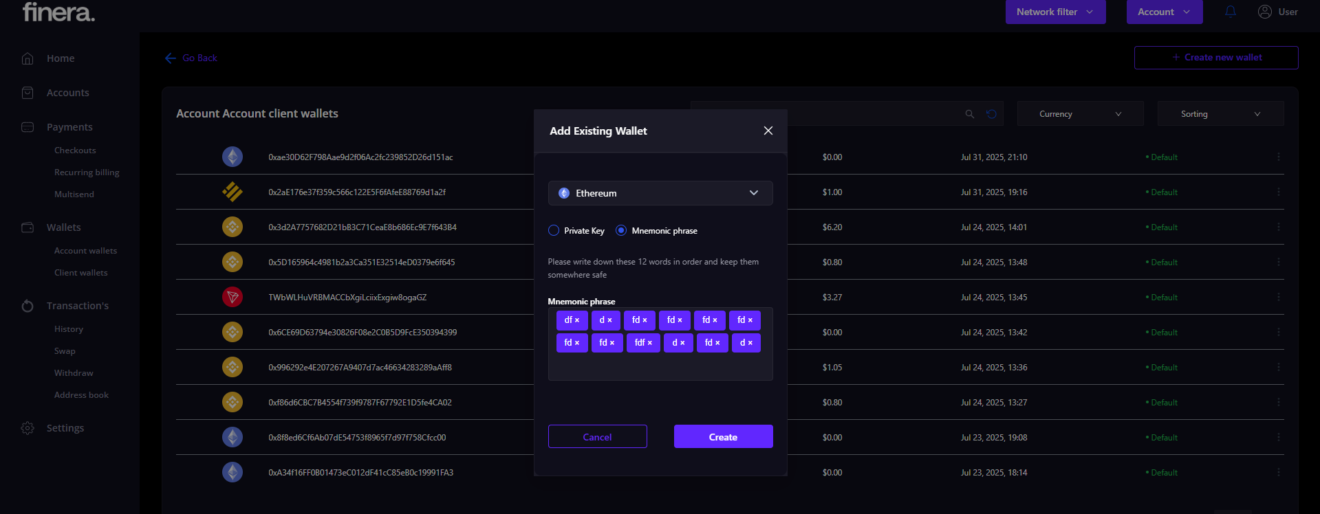Close the Add Existing Wallet dialog

click(x=768, y=131)
